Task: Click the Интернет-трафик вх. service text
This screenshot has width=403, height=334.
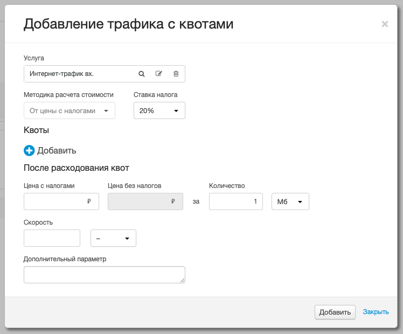Action: tap(61, 74)
